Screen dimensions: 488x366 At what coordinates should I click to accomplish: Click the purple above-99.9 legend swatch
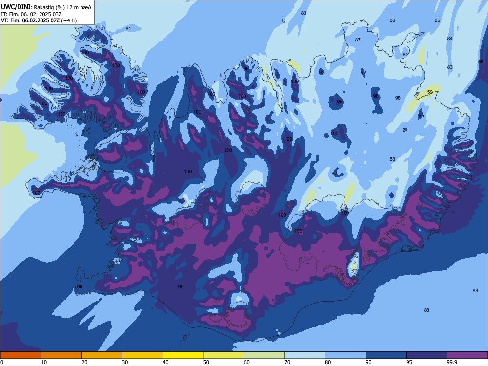pyautogui.click(x=467, y=355)
